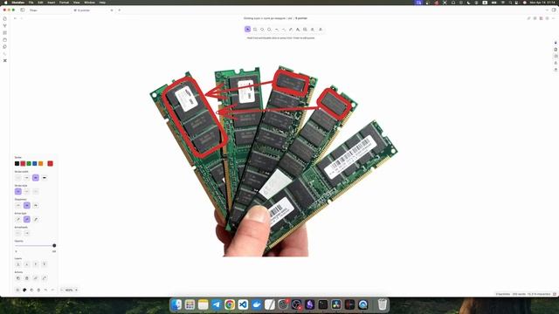Bring selected element to front
This screenshot has width=559, height=314.
click(x=45, y=264)
